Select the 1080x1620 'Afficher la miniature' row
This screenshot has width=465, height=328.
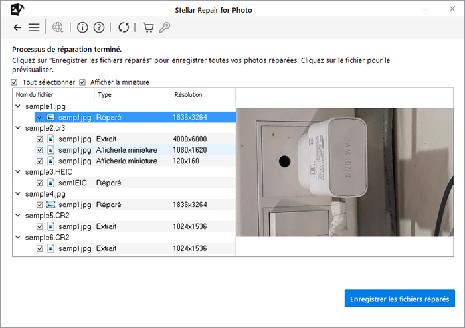133,150
